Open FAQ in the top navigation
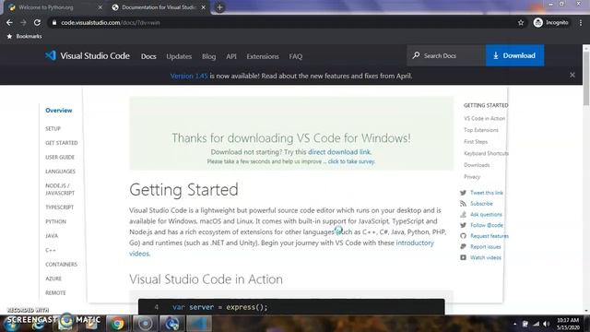Screen dimensions: 590x332 click(x=296, y=56)
